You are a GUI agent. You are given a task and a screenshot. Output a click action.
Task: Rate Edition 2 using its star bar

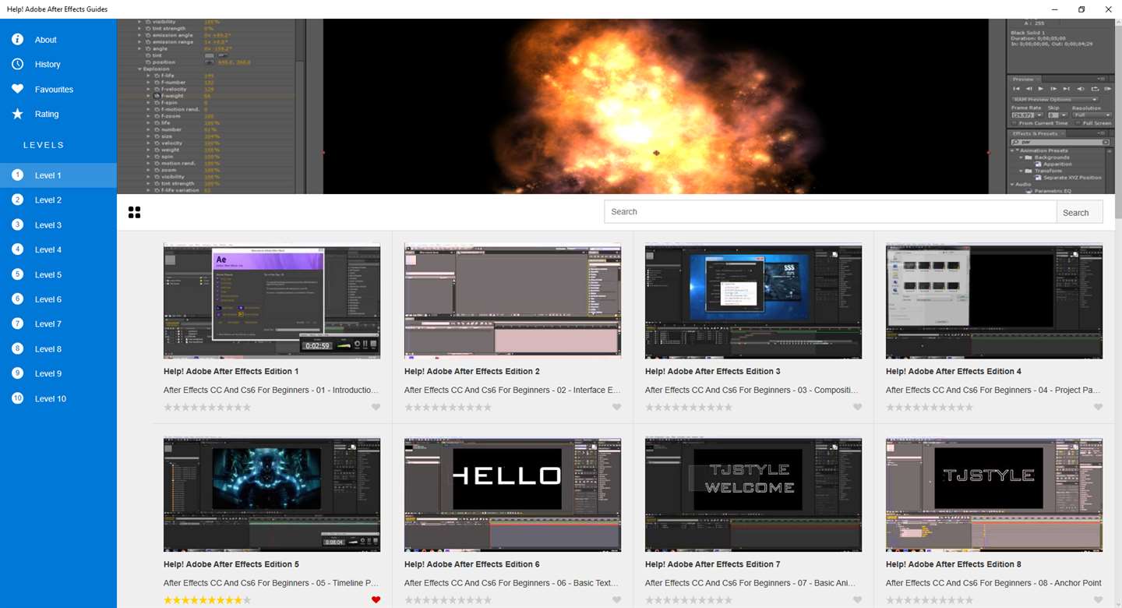tap(448, 407)
